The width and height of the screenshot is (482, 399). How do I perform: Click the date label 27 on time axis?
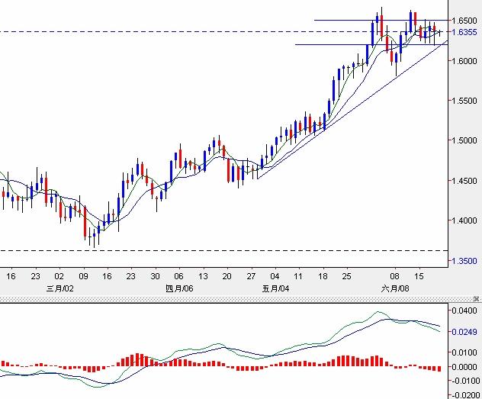pyautogui.click(x=251, y=276)
